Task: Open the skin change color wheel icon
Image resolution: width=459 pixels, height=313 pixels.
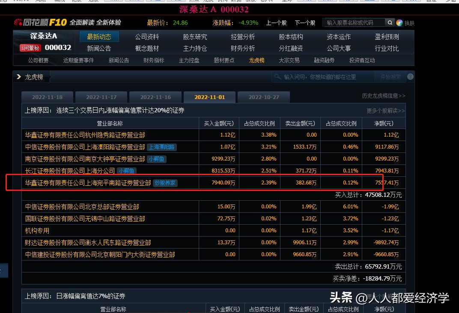Action: [399, 23]
